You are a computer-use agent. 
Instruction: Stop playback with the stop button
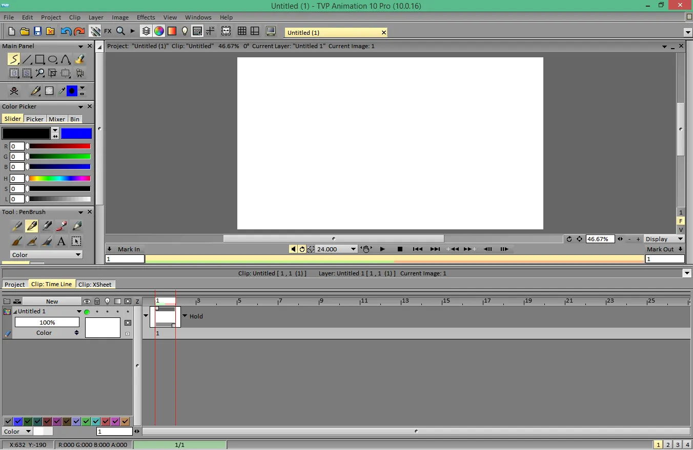click(x=400, y=249)
